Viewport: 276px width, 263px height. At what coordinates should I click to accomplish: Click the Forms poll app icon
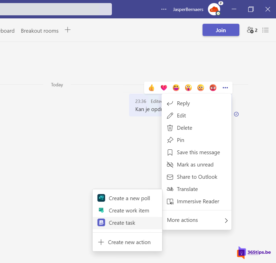101,198
